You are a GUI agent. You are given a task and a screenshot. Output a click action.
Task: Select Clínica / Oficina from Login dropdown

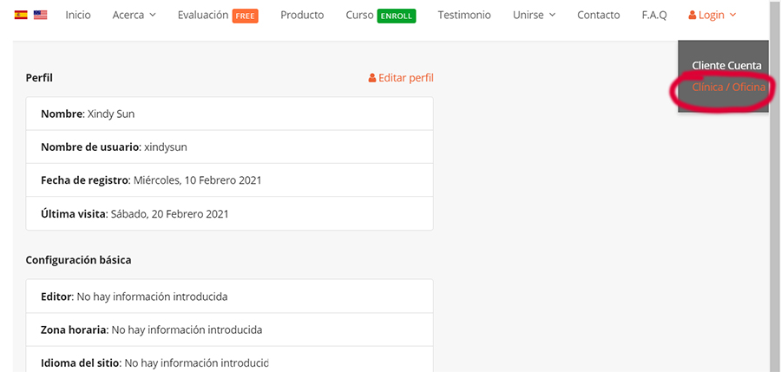tap(728, 88)
